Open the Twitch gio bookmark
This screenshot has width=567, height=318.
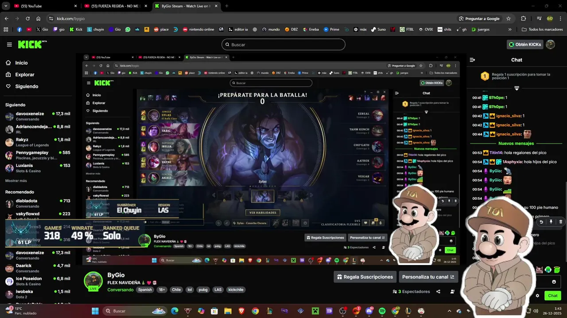(x=59, y=30)
